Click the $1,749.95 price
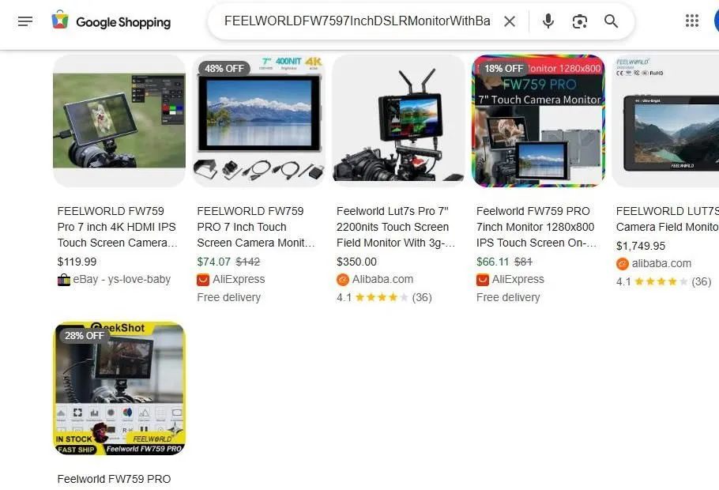 point(641,246)
